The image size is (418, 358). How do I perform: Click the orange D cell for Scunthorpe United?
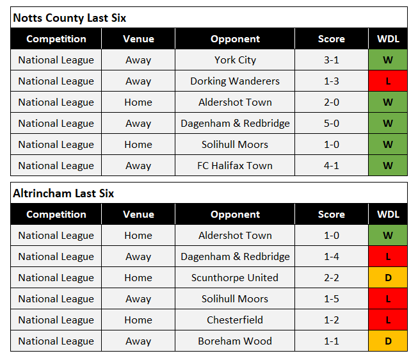(x=388, y=278)
